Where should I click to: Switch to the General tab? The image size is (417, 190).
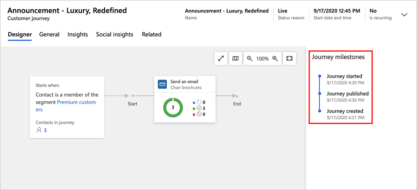coord(49,34)
